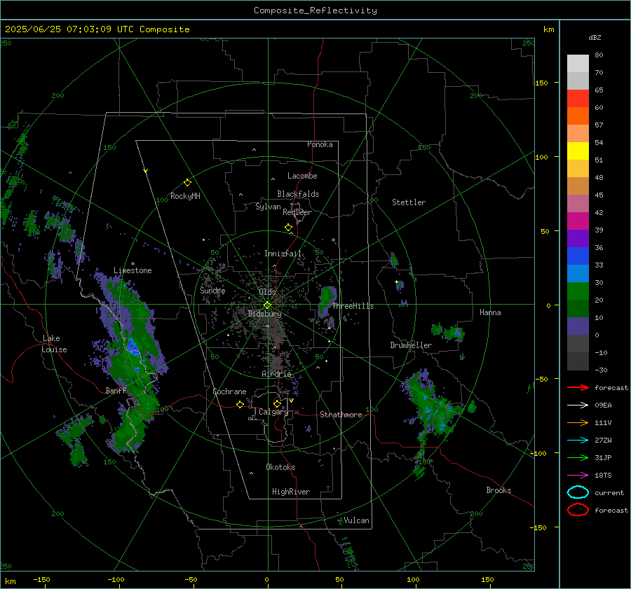Screen dimensions: 631x589
Task: Click the bright green 30 dBZ swatch
Action: click(x=578, y=291)
